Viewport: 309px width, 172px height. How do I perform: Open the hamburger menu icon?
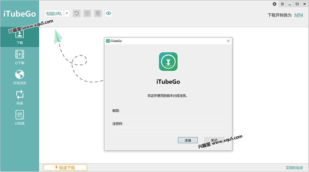pos(282,4)
